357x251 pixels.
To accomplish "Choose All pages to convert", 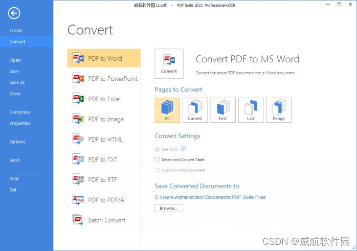I will (x=167, y=110).
